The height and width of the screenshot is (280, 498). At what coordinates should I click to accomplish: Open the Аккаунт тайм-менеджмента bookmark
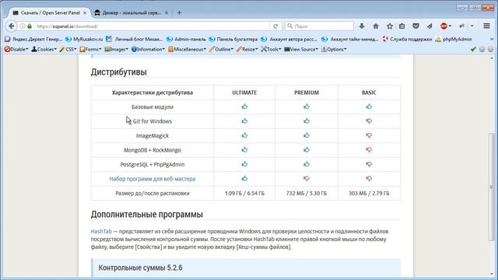[x=350, y=39]
